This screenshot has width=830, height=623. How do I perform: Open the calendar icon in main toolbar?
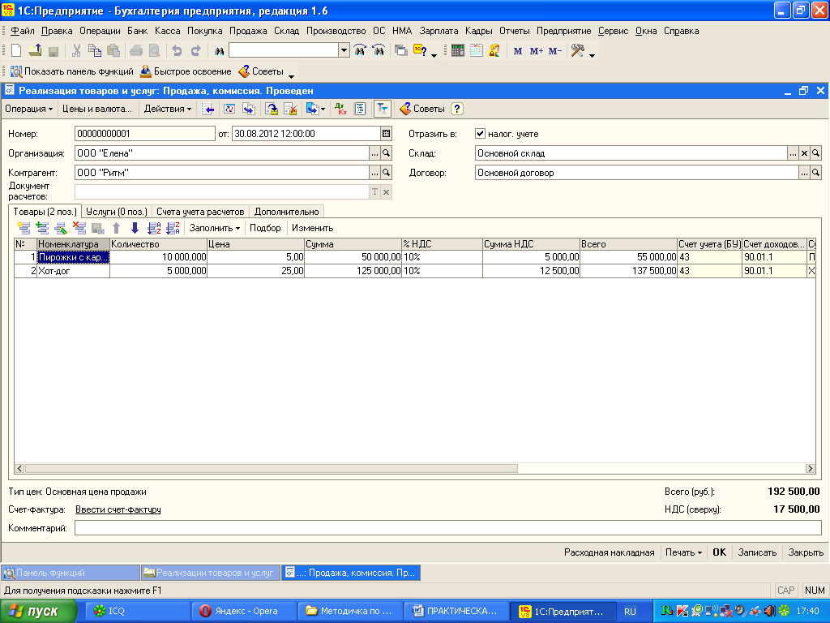(477, 51)
